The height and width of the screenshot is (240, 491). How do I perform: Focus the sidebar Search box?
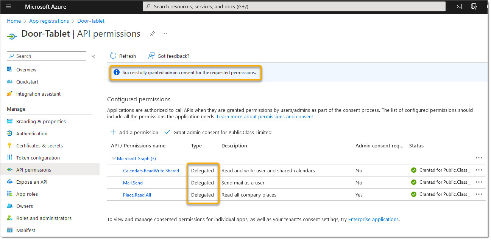click(x=47, y=56)
